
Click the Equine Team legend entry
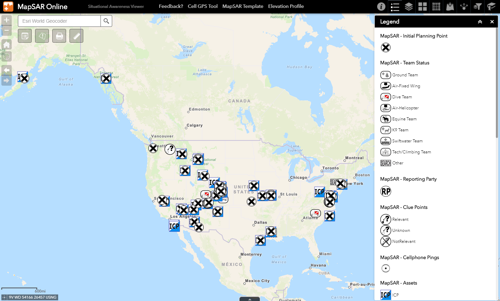pyautogui.click(x=398, y=119)
